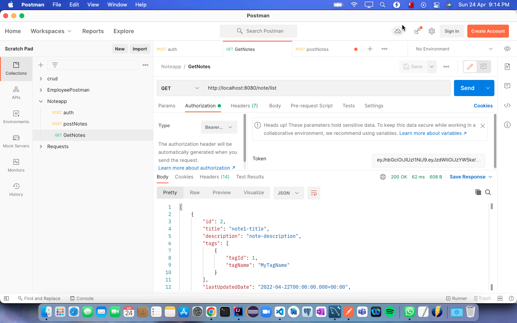Image resolution: width=517 pixels, height=323 pixels.
Task: Open collections more options ellipsis
Action: pyautogui.click(x=145, y=65)
